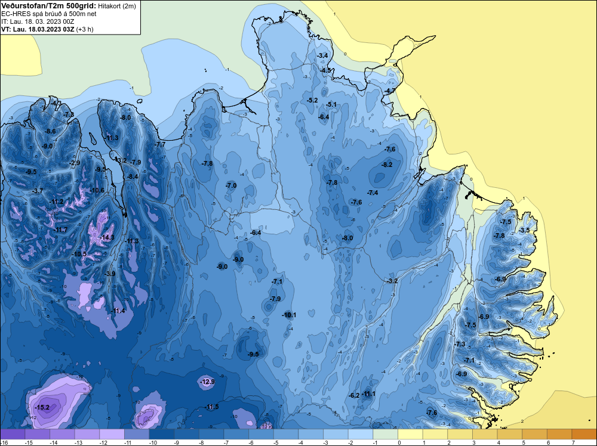
Task: Click the -12.9 temperature value
Action: pyautogui.click(x=208, y=382)
